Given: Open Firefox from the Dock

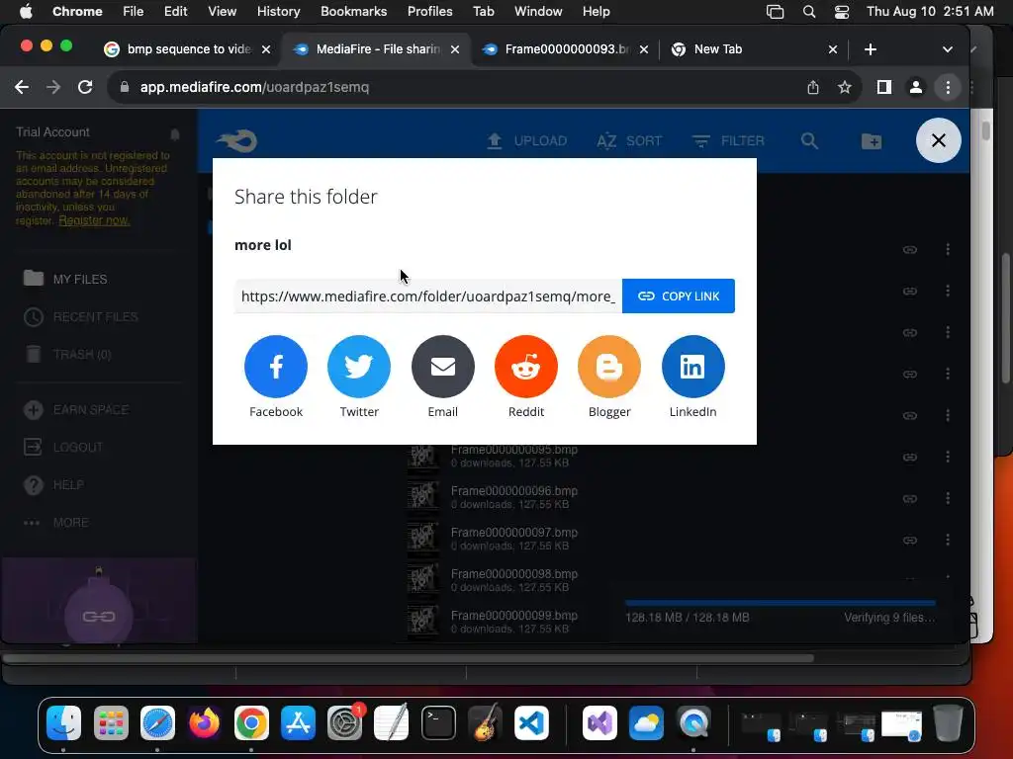Looking at the screenshot, I should click(x=204, y=722).
